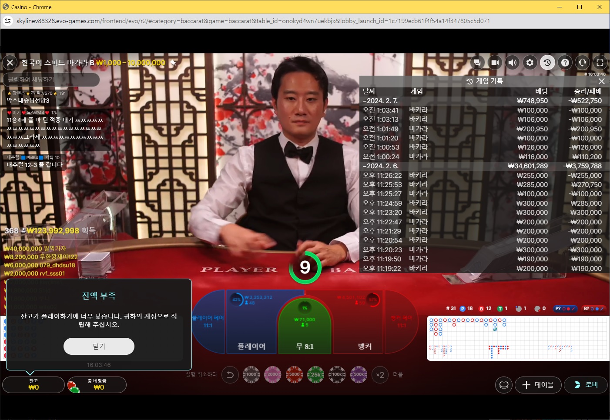
Task: Click the ×2 double bet button
Action: point(380,375)
